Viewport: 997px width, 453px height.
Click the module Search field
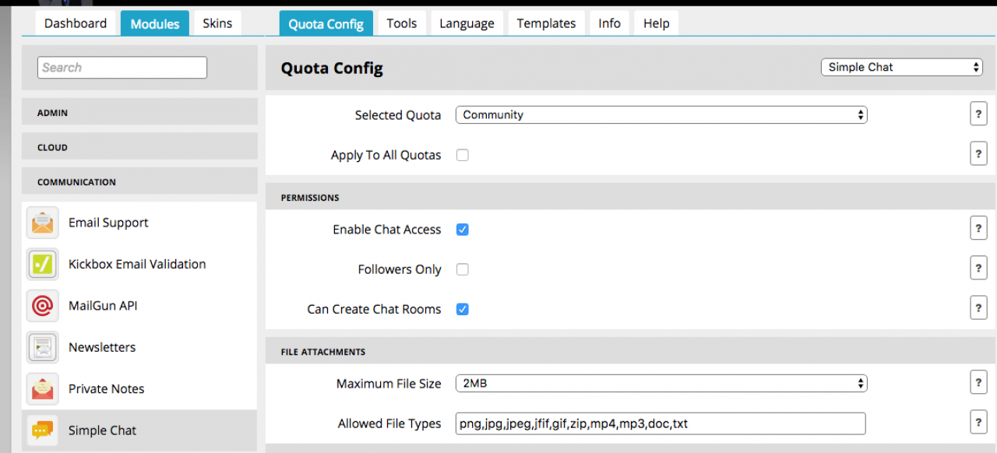[x=122, y=68]
